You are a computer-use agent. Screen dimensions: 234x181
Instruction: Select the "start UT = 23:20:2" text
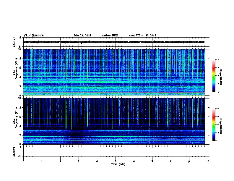[x=143, y=35]
